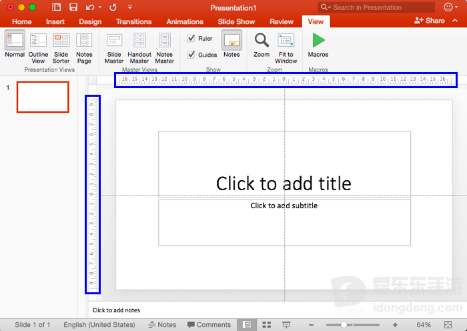This screenshot has width=467, height=331.
Task: Uncheck the Ruler checkbox
Action: 191,38
